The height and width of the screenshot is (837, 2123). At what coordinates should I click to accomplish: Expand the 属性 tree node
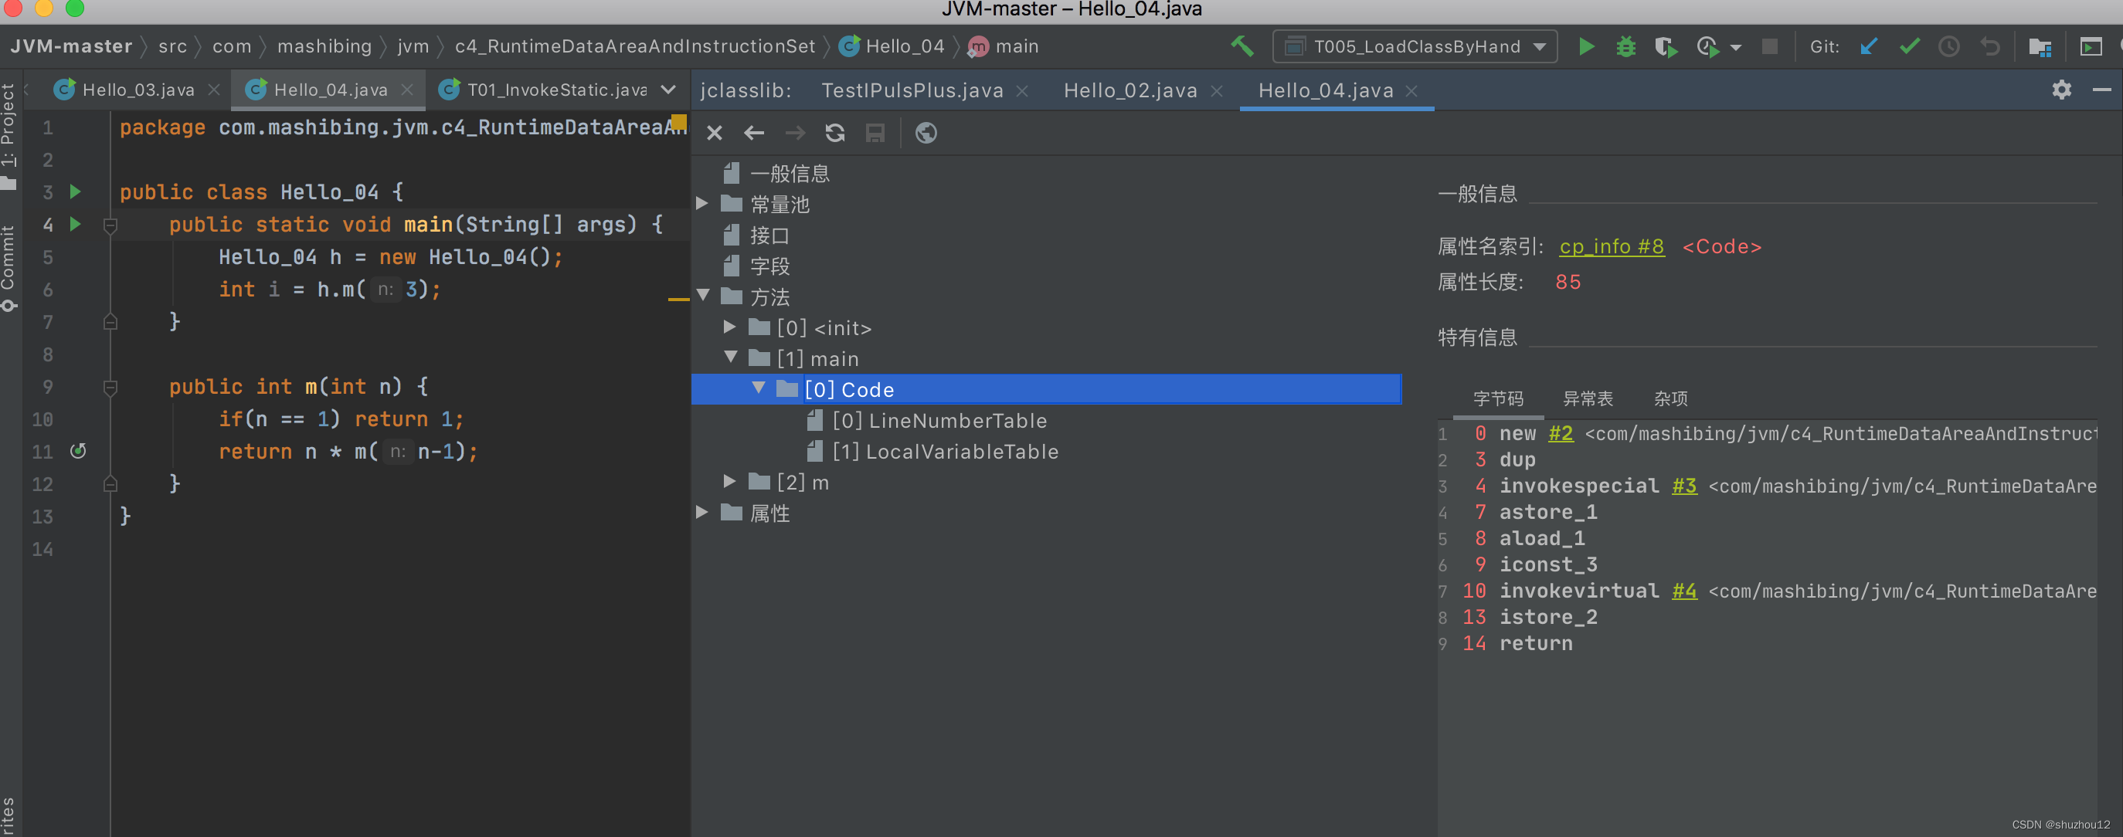click(703, 513)
